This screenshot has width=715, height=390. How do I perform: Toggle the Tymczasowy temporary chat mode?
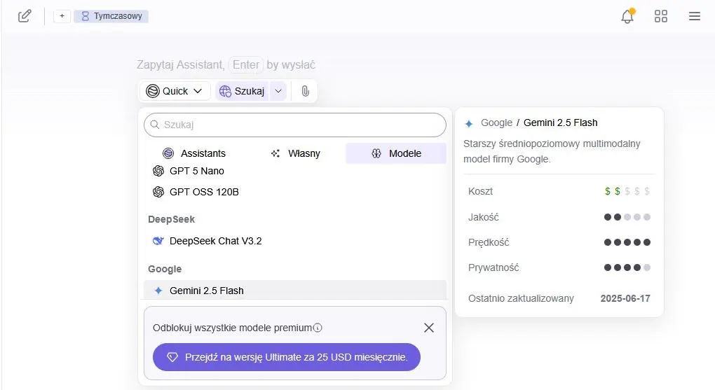click(111, 16)
